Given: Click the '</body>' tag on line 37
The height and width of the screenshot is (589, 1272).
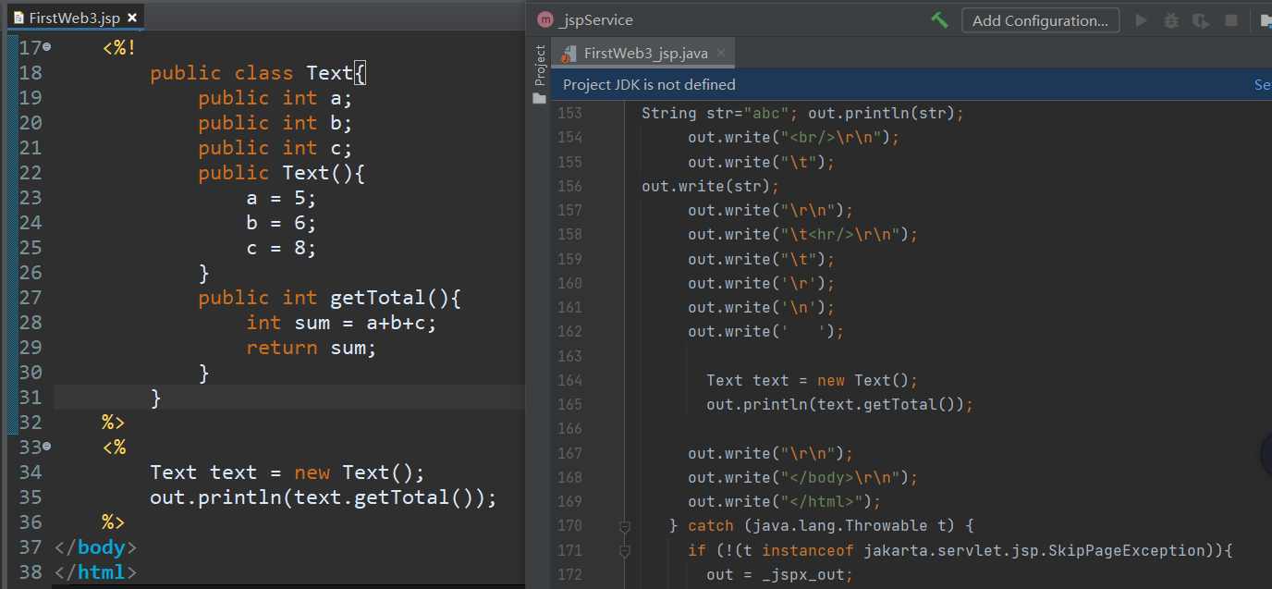Looking at the screenshot, I should click(x=95, y=547).
